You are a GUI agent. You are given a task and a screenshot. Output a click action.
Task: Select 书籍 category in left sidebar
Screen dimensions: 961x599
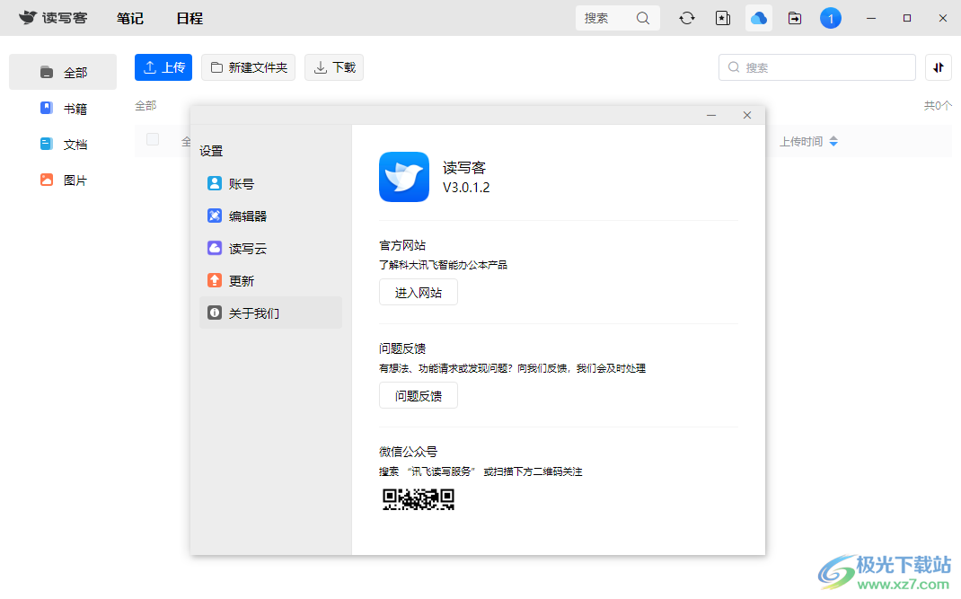point(63,109)
